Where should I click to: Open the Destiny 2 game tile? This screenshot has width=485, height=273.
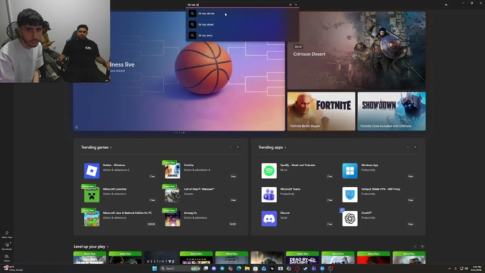(x=161, y=258)
